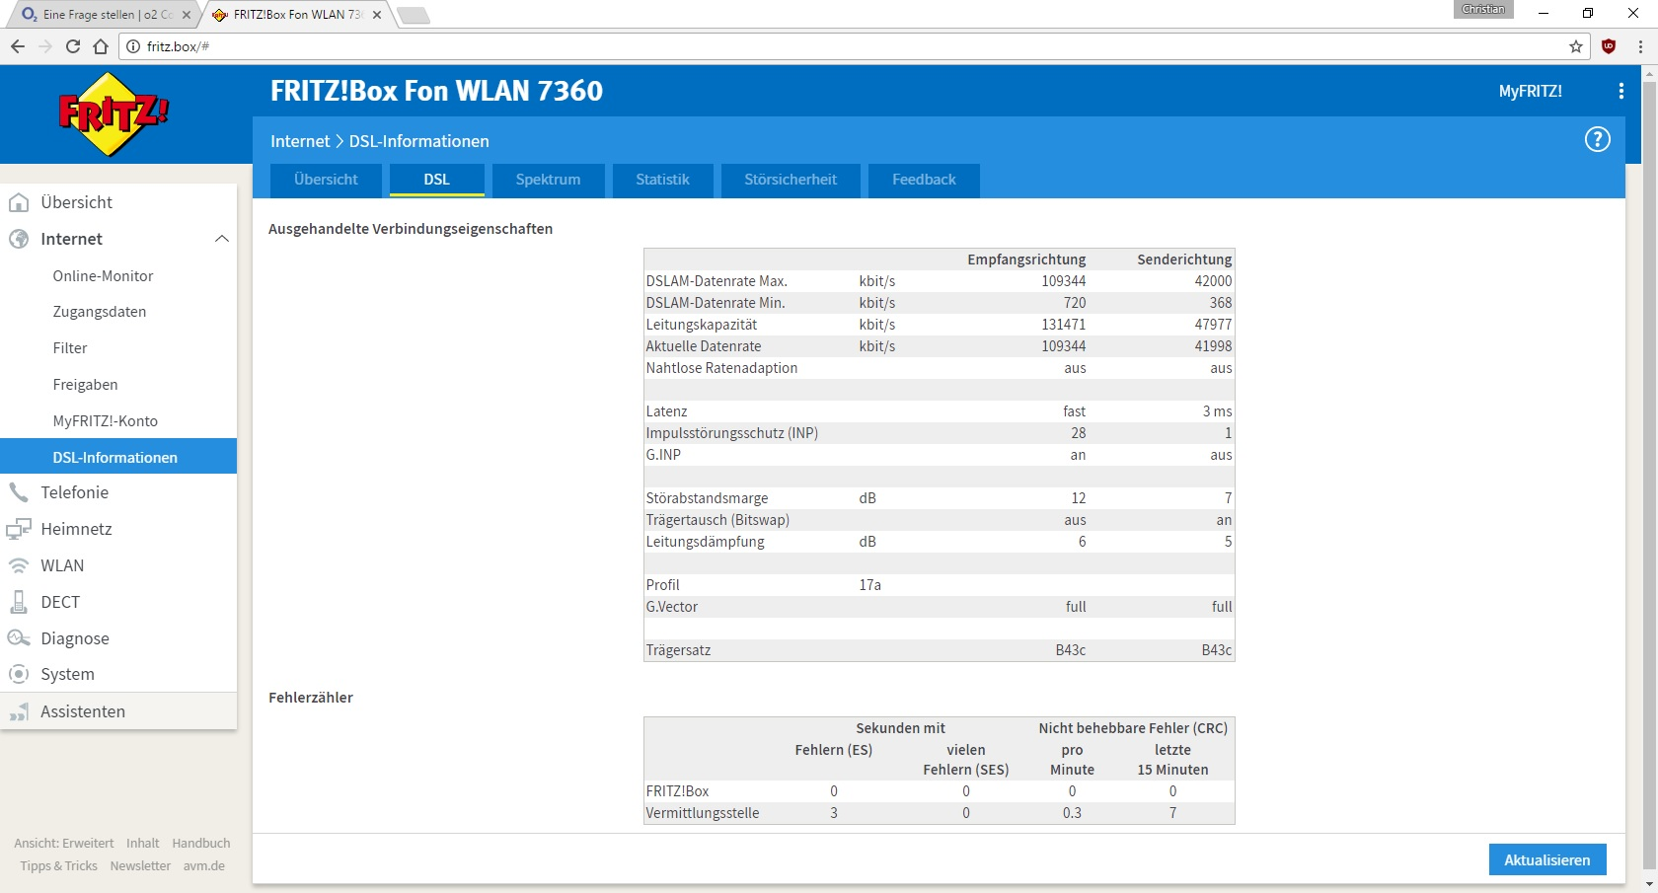Image resolution: width=1658 pixels, height=893 pixels.
Task: Click the Diagnose icon in sidebar
Action: 19,638
